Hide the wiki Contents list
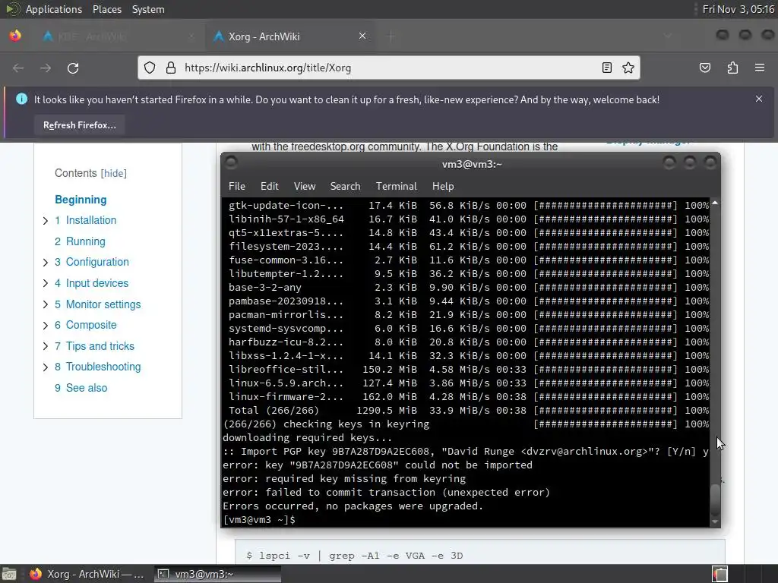The height and width of the screenshot is (583, 778). [114, 174]
